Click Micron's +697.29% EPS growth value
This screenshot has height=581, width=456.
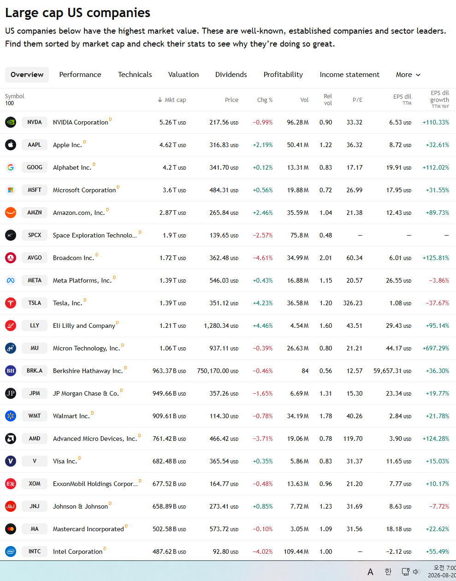point(436,348)
